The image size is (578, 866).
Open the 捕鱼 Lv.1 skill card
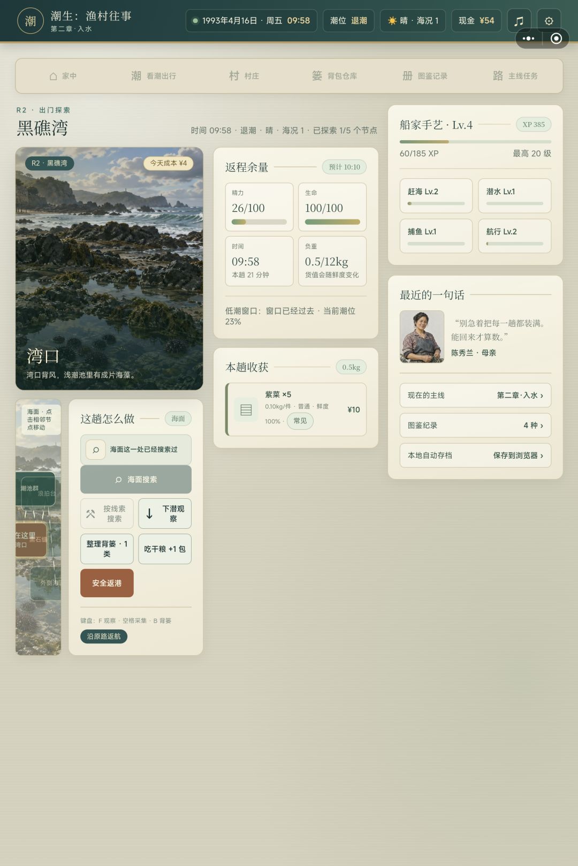(436, 236)
